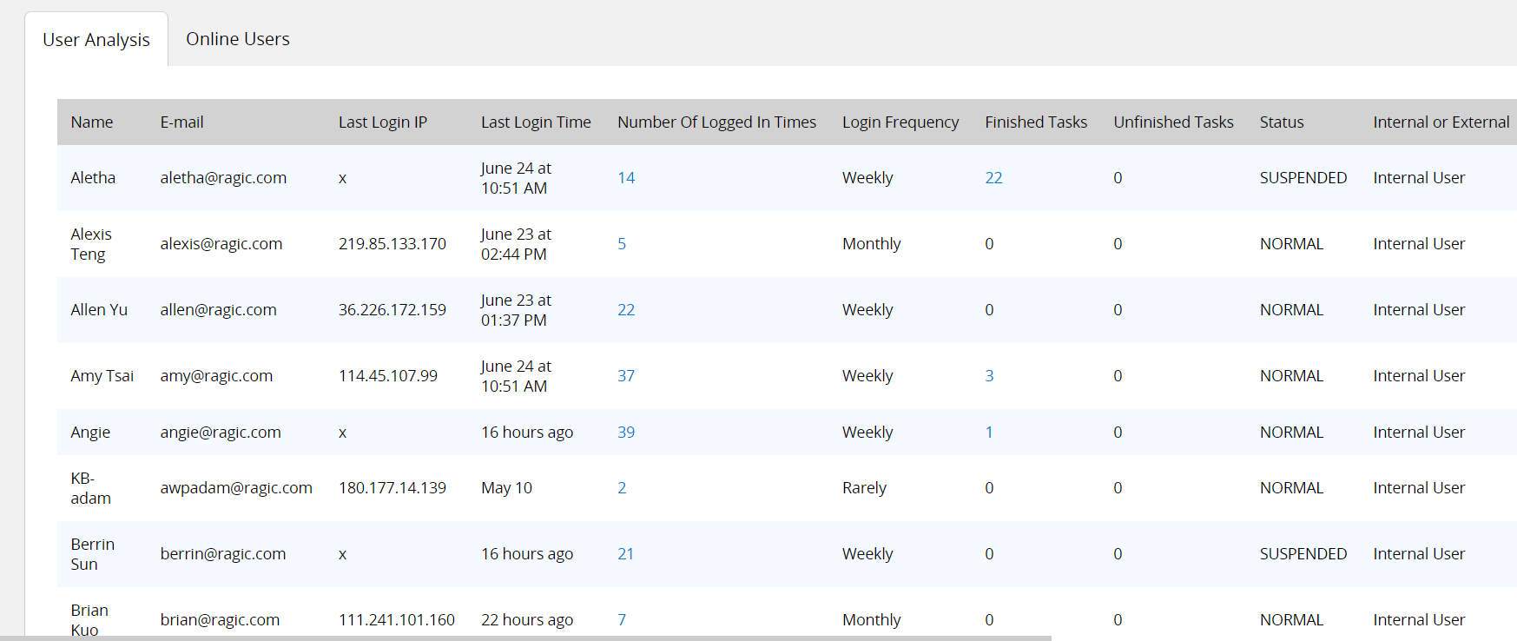The width and height of the screenshot is (1517, 641).
Task: Open Angie's finished tasks link 1
Action: click(x=989, y=433)
